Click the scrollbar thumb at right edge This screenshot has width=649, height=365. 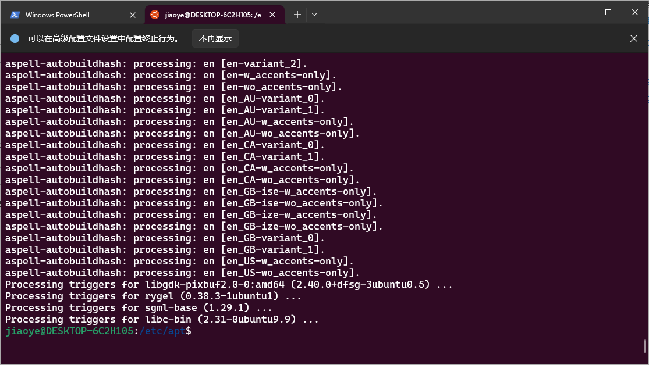(x=646, y=346)
